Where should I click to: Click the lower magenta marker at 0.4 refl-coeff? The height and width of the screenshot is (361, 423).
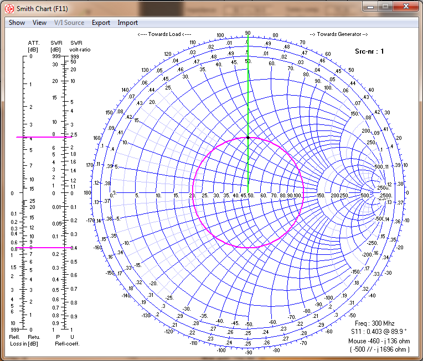coord(44,248)
